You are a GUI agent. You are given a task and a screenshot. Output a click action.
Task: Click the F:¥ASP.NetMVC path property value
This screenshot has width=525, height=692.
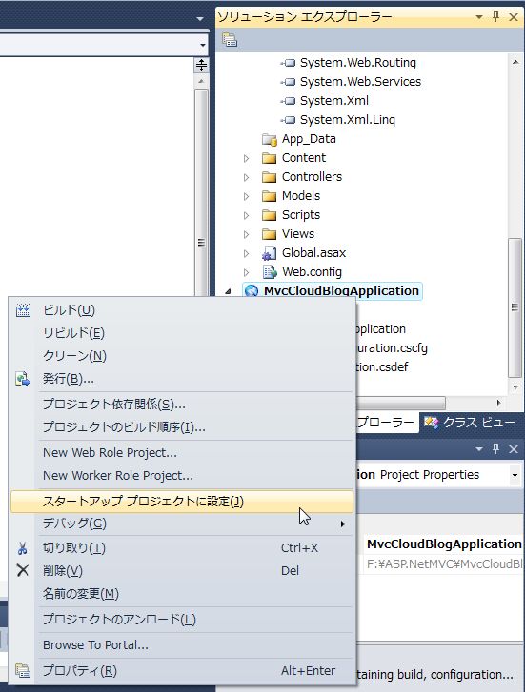click(444, 564)
